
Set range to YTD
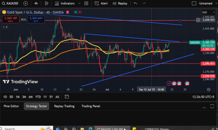38,97
